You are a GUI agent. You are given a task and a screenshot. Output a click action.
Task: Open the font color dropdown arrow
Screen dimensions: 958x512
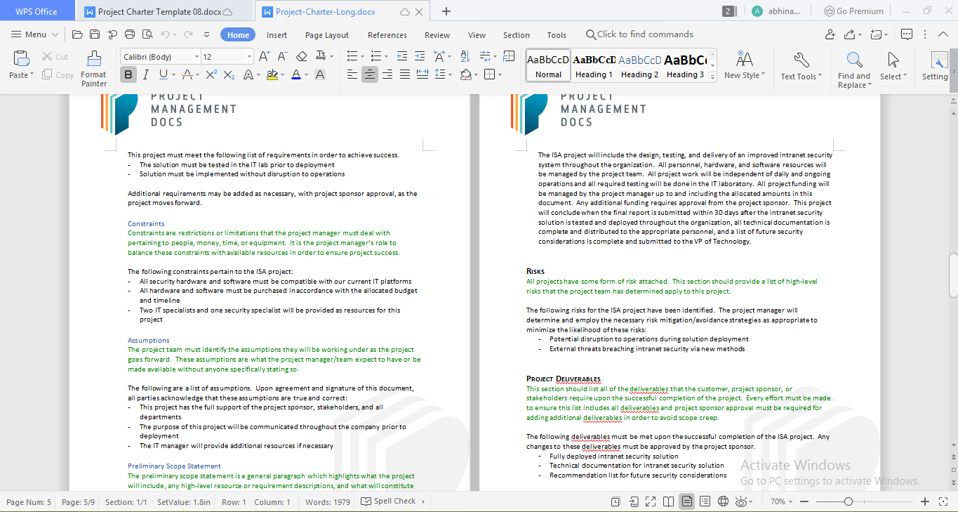(307, 74)
